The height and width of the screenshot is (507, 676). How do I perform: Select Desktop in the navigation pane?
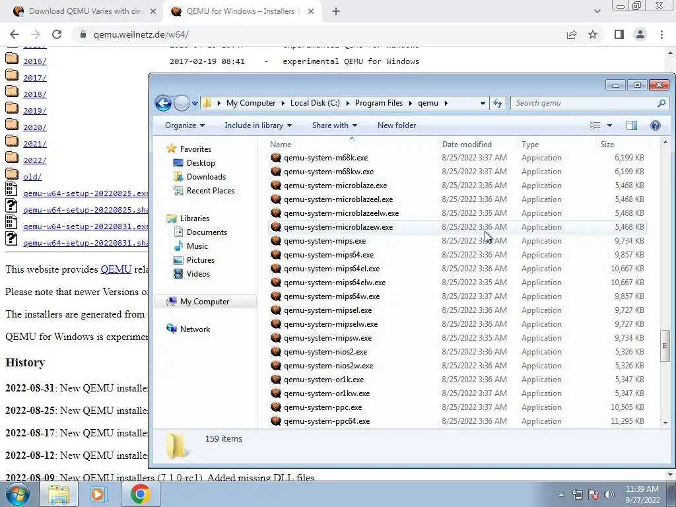click(201, 163)
